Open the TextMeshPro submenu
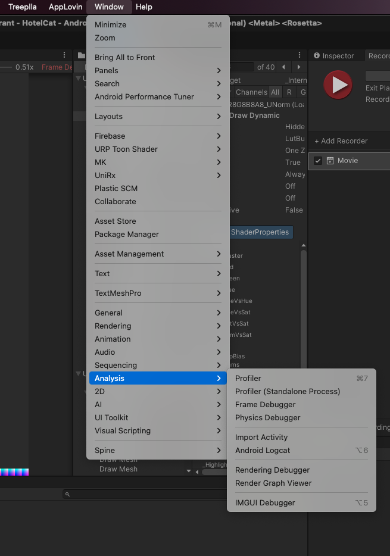This screenshot has height=556, width=390. 158,293
